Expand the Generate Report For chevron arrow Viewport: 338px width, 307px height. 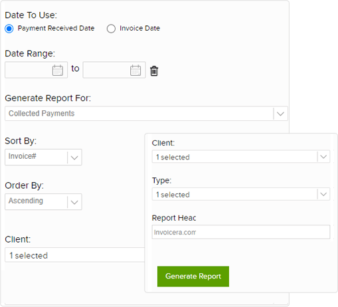pos(280,114)
